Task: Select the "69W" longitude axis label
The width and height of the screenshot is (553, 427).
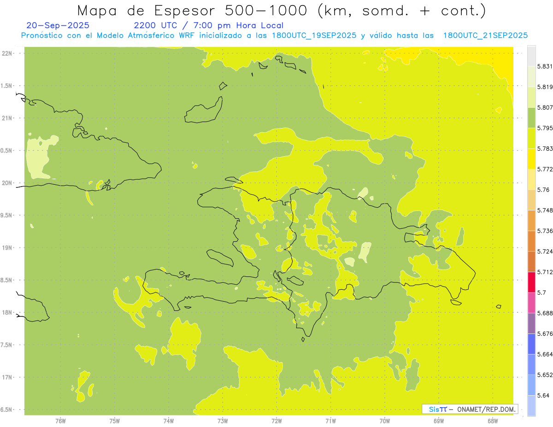Action: coord(438,421)
